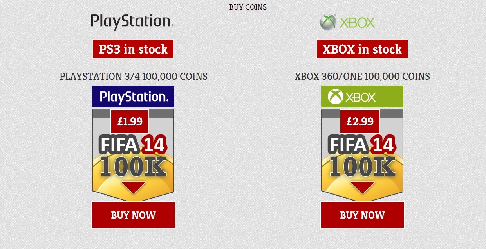Screen dimensions: 486x249
Task: Open PLAYSTATION 3/4 100,000 COINS title link
Action: click(134, 76)
